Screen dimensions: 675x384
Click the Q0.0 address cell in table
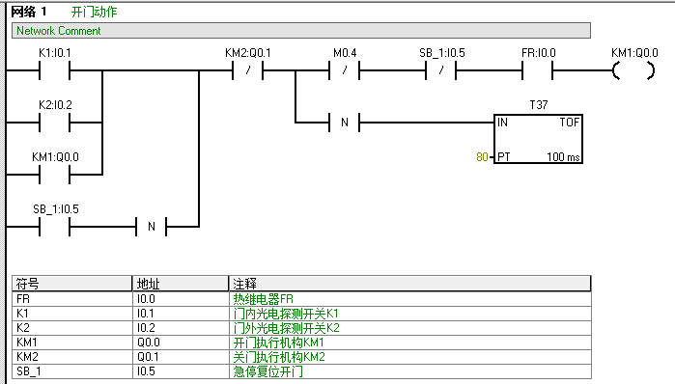pos(181,343)
